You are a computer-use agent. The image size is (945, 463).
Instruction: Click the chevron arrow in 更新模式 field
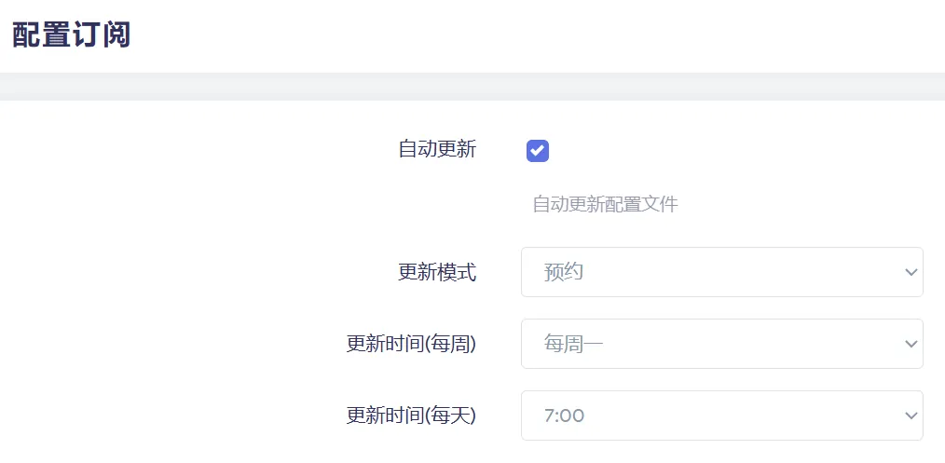(911, 272)
